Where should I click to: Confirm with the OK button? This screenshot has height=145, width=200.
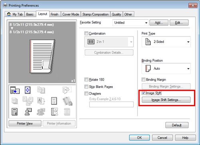coord(140,138)
